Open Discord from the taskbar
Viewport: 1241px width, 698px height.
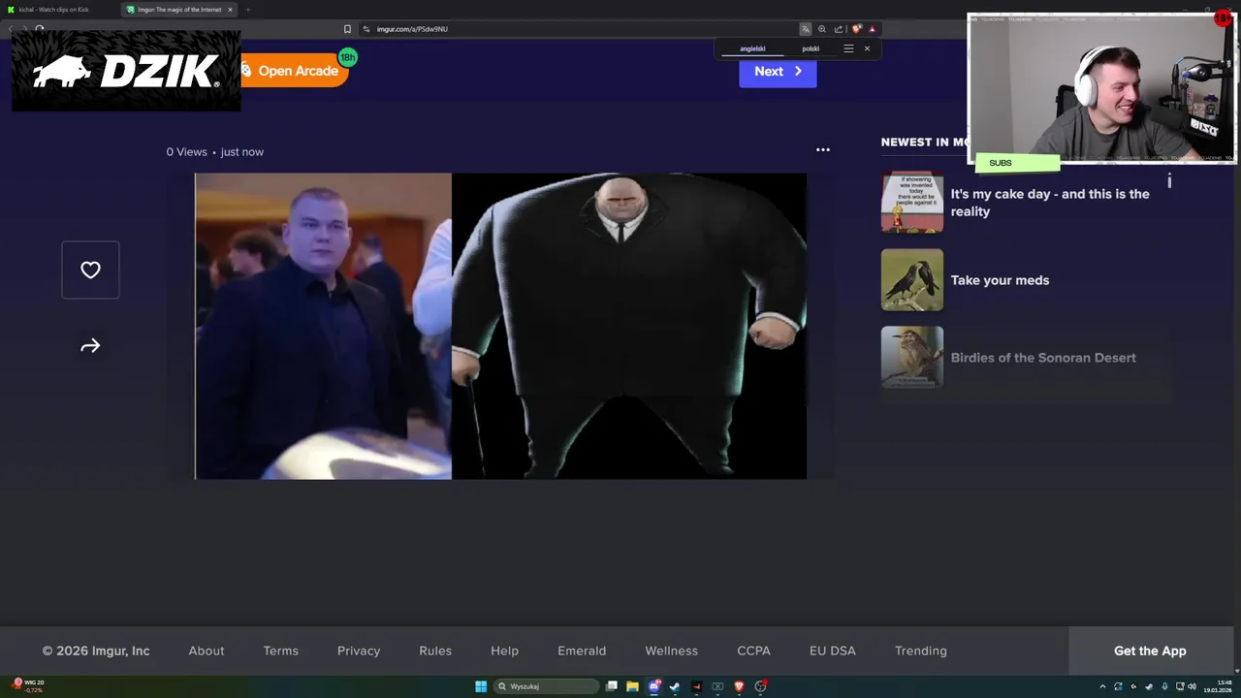[654, 686]
